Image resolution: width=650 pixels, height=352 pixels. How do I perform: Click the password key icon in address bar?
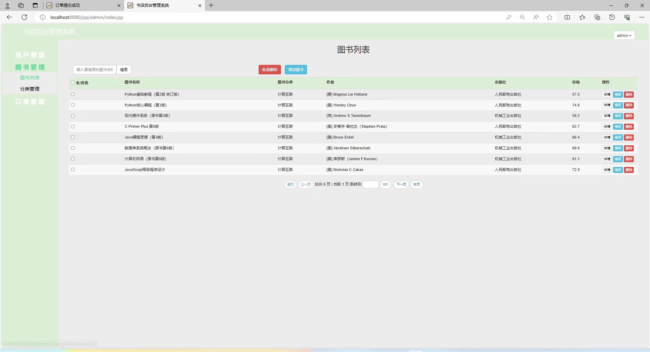(x=509, y=17)
